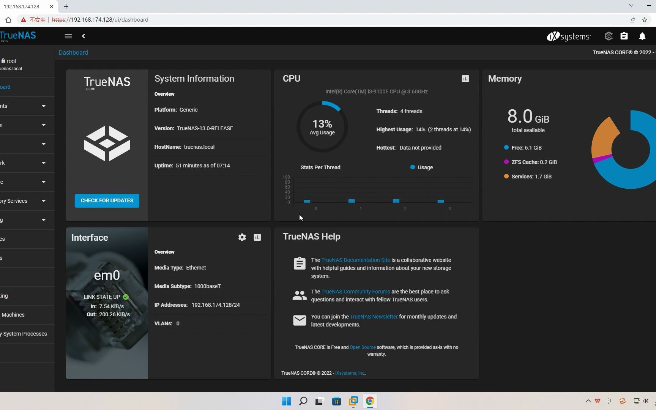Open Dashboard in the sidebar
This screenshot has width=656, height=410.
[27, 87]
